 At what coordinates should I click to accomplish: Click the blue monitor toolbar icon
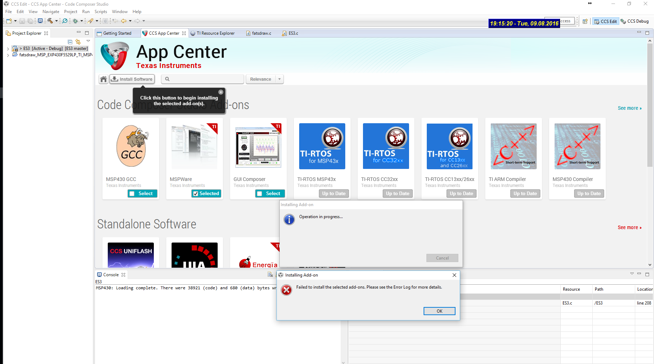pyautogui.click(x=40, y=21)
